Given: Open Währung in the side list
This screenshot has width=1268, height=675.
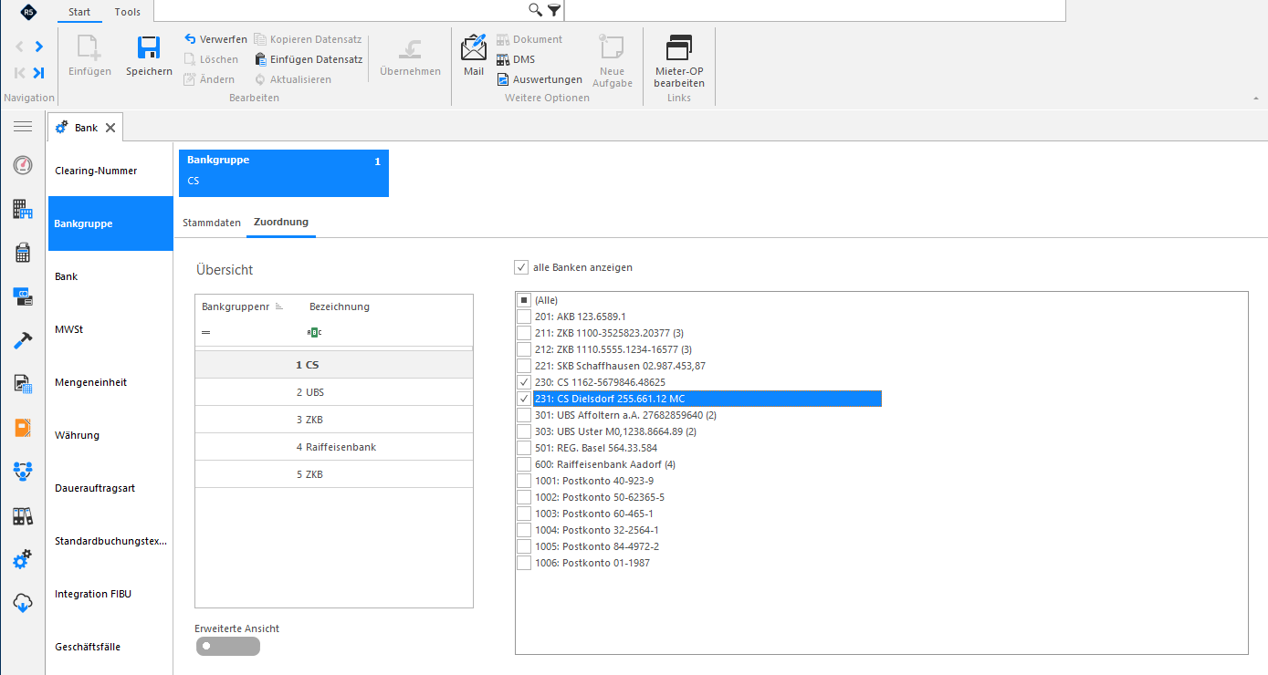Looking at the screenshot, I should [110, 435].
